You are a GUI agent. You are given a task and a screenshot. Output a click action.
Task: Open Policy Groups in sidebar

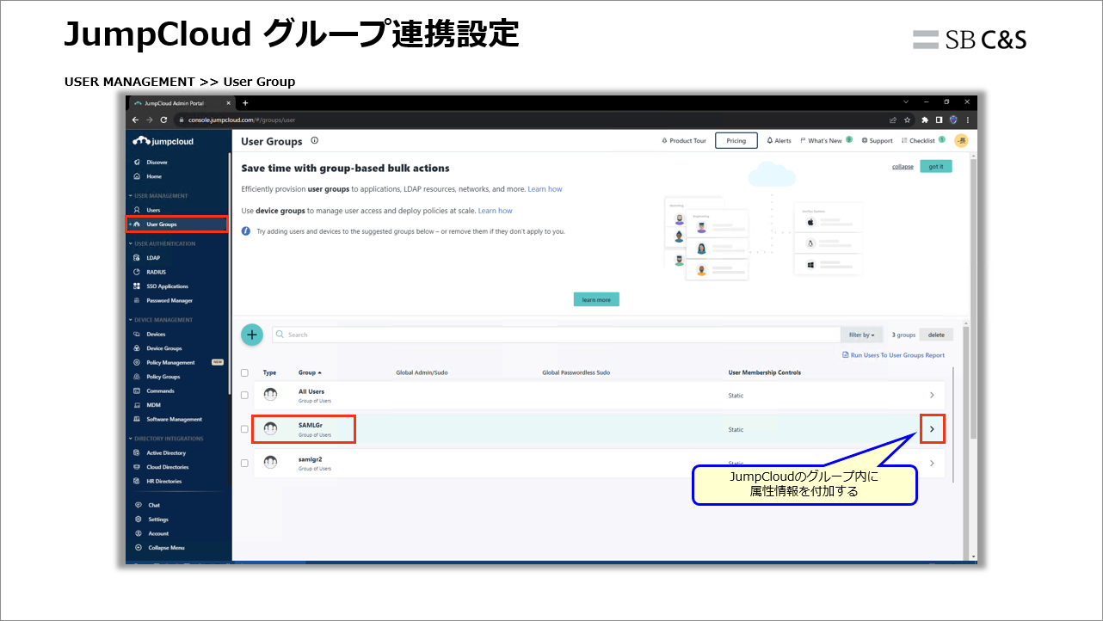(x=163, y=377)
